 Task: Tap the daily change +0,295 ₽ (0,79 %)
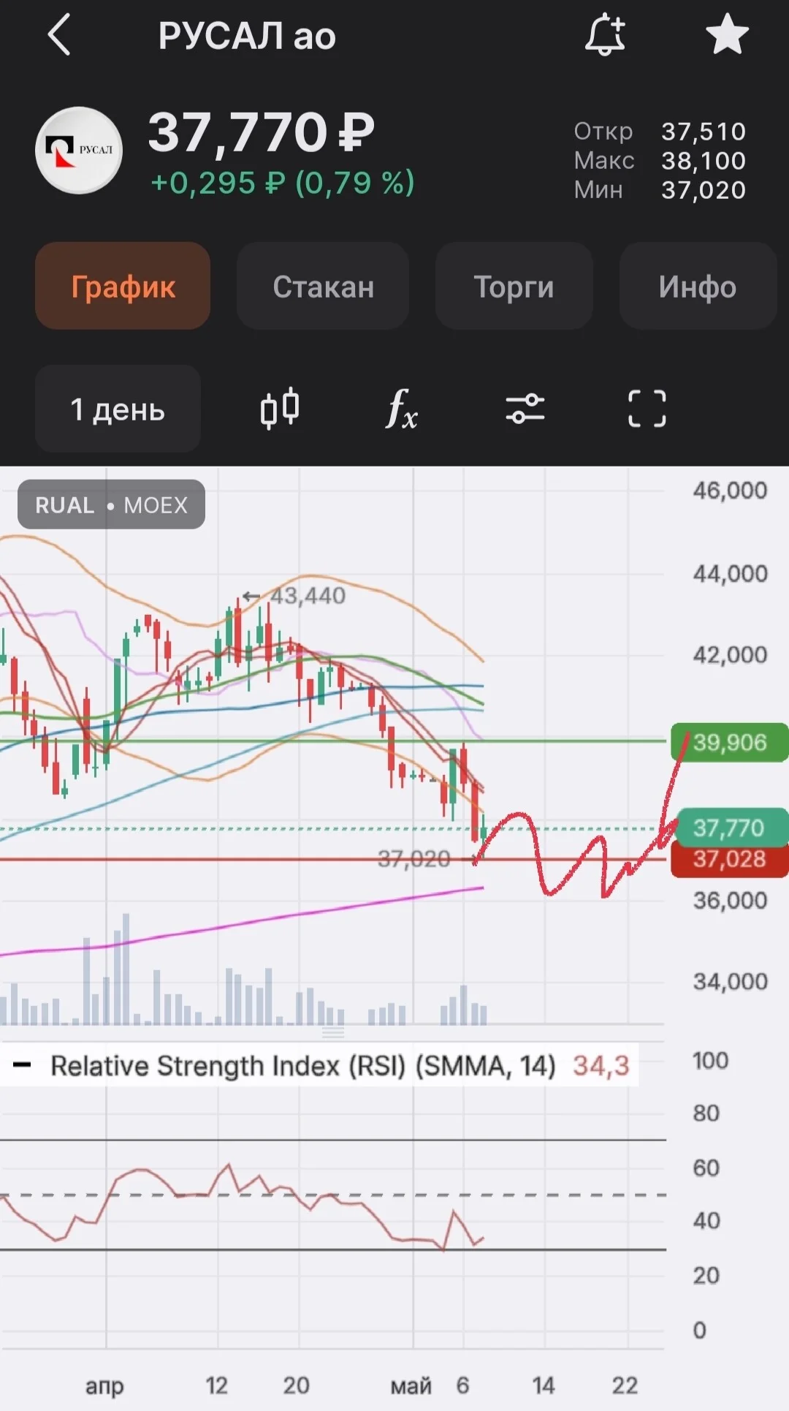tap(283, 183)
